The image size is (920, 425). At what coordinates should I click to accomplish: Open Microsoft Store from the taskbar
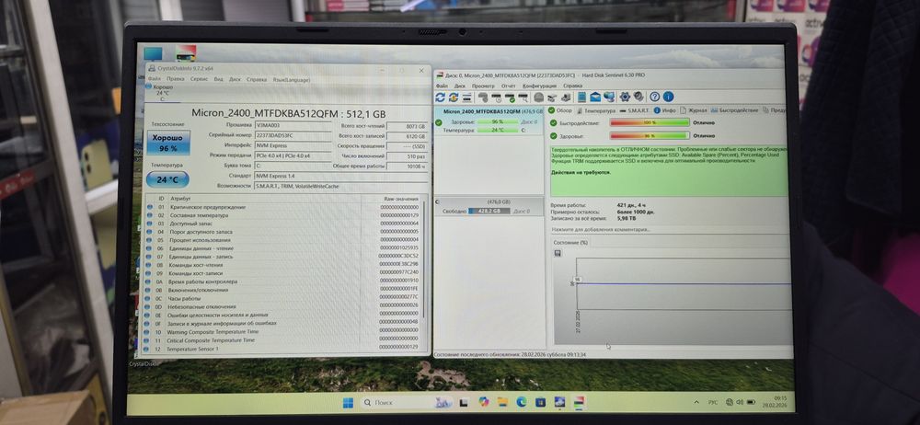(540, 402)
